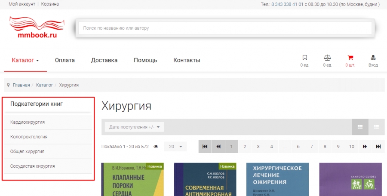Open Современная антимикробная book cover
Screen dimensions: 387x196
coord(205,180)
